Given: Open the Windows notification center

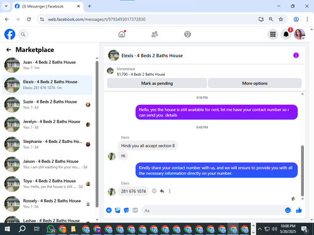Looking at the screenshot, I should [x=304, y=229].
